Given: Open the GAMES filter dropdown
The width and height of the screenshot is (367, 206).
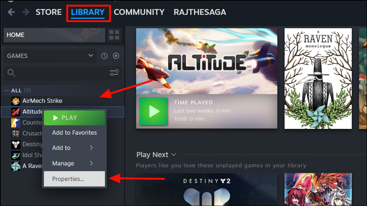Looking at the screenshot, I should pos(50,56).
